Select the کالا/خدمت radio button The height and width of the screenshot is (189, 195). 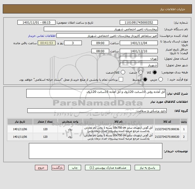[x=123, y=72]
